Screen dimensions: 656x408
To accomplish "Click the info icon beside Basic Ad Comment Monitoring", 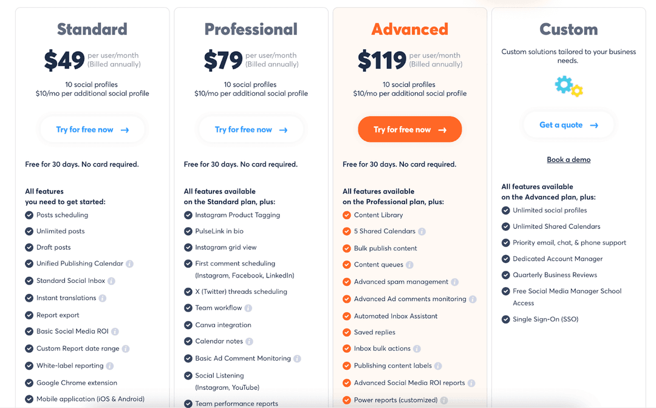I will click(x=297, y=358).
